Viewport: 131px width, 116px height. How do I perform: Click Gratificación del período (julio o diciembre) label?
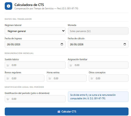pos(27,93)
